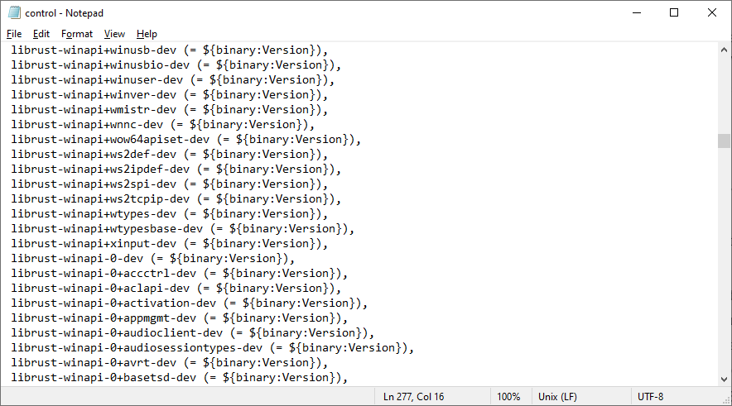This screenshot has height=406, width=732.
Task: Click the librust-winapi-0+activation-dev line
Action: tap(190, 303)
